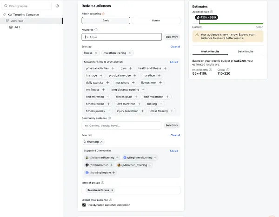Switch to the Daily Results tab

(x=245, y=52)
